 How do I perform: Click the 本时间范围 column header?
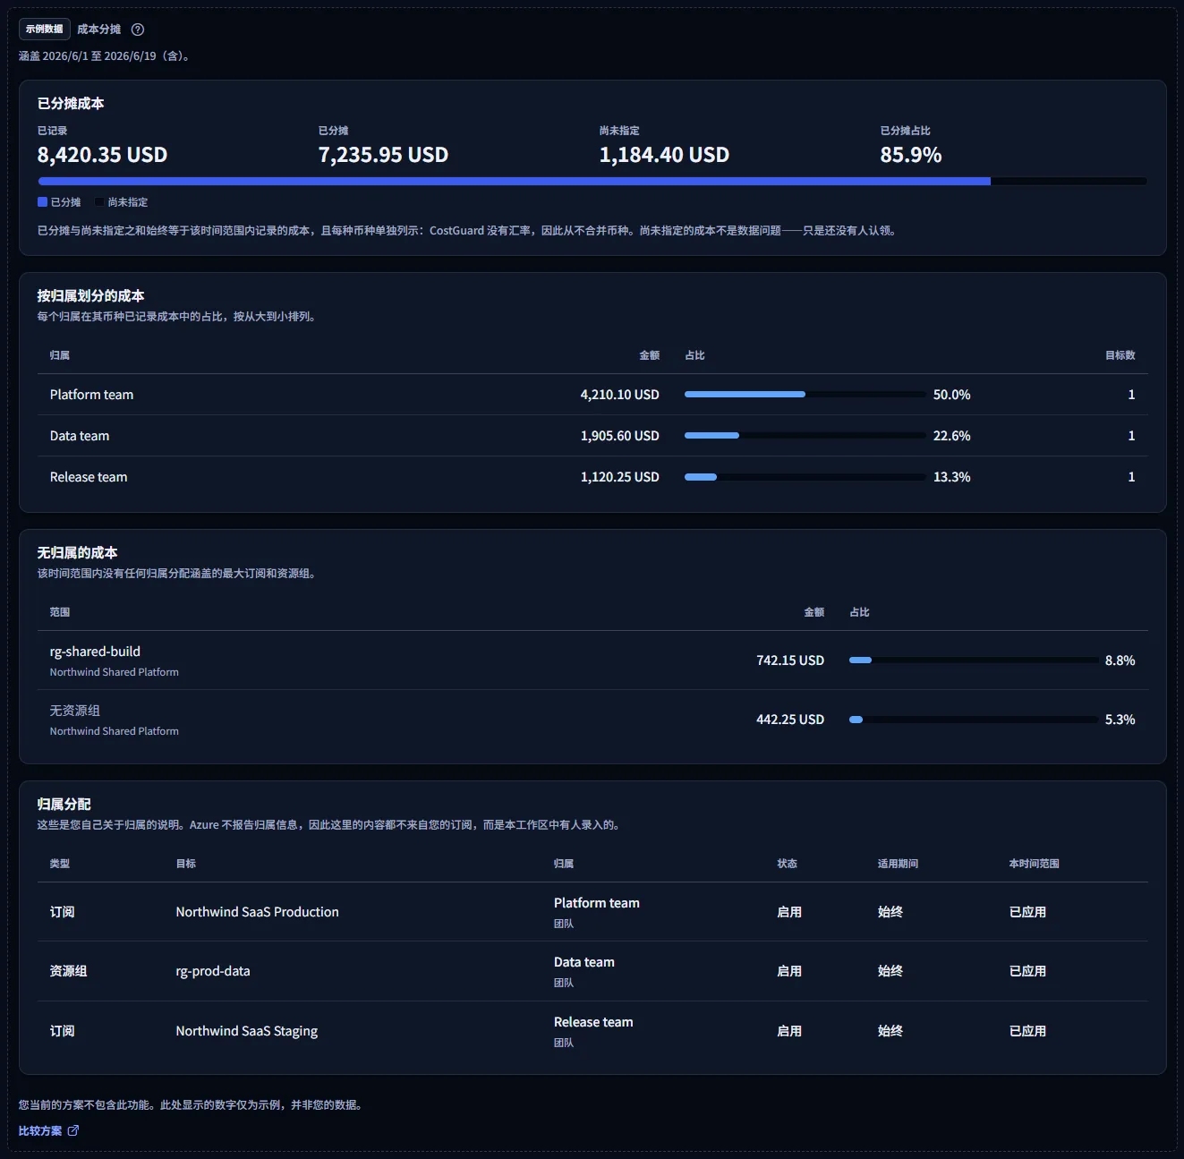click(1035, 864)
